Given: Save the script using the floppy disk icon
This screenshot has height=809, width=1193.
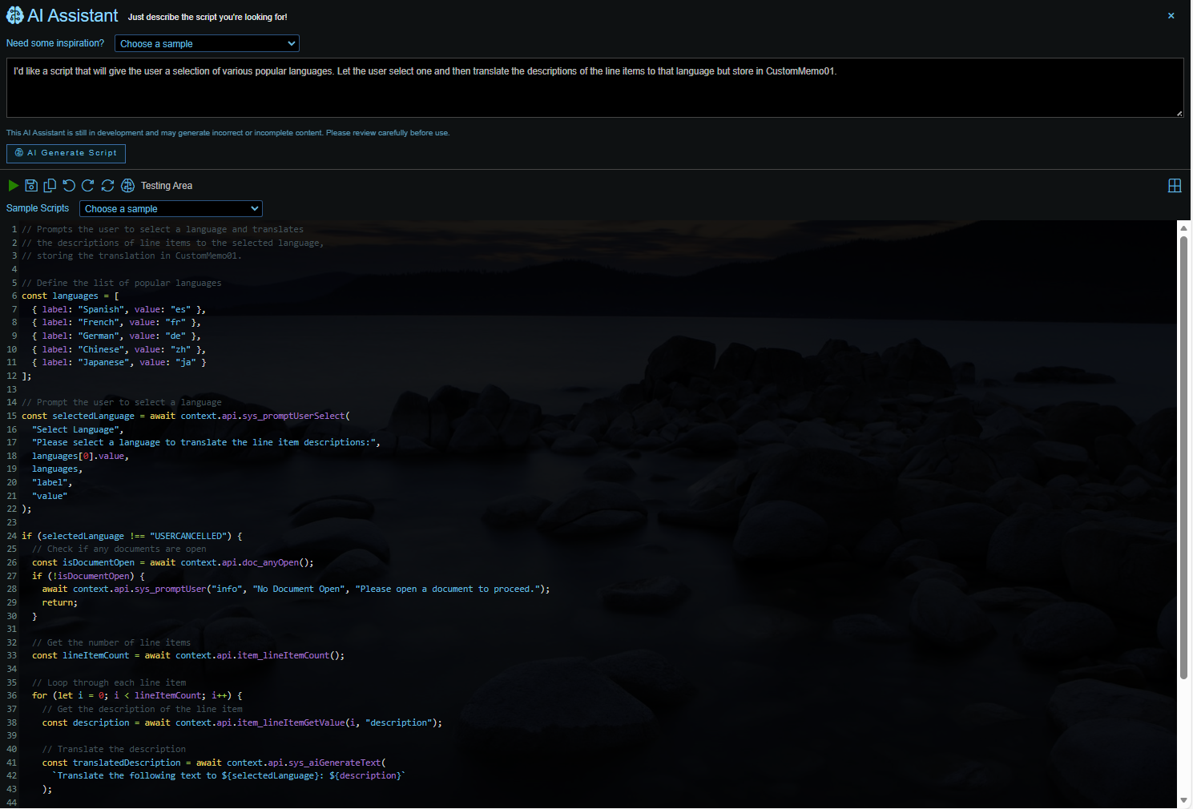Looking at the screenshot, I should [x=31, y=186].
